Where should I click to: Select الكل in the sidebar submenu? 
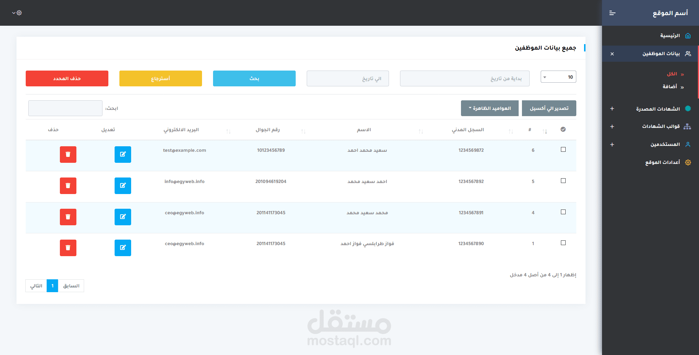[672, 74]
